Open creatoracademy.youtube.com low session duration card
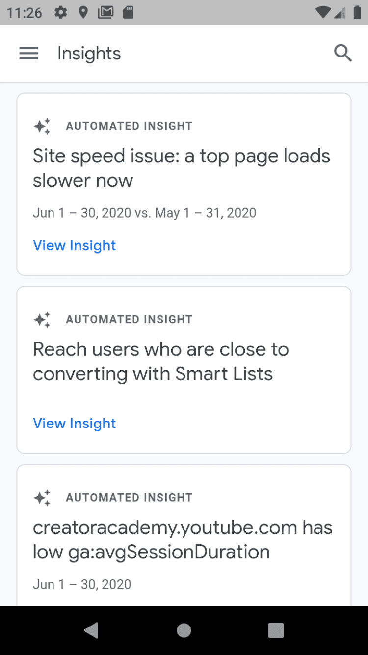 [183, 540]
